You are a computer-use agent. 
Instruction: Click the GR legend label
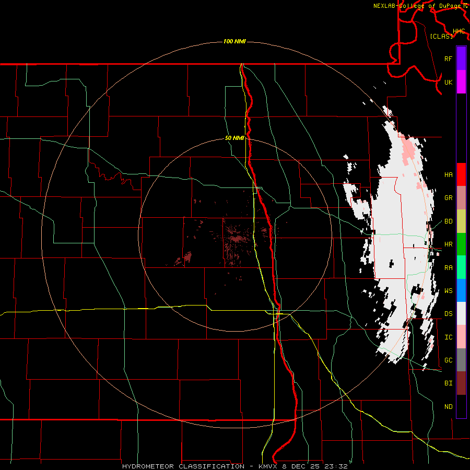tap(448, 198)
